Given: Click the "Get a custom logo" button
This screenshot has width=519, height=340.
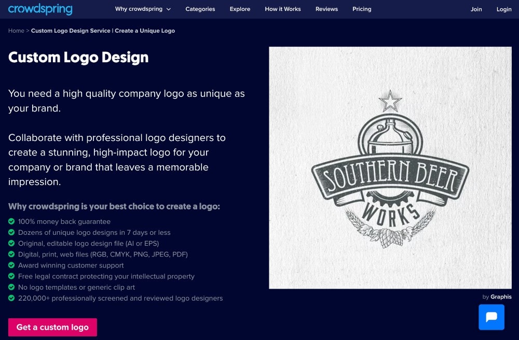Looking at the screenshot, I should pyautogui.click(x=52, y=327).
